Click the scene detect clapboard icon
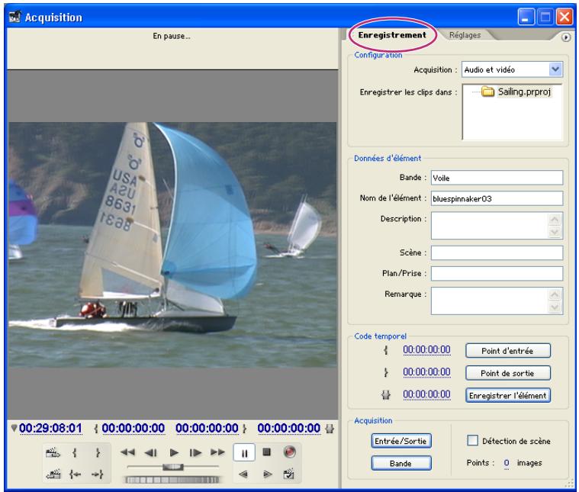This screenshot has height=492, width=579. coord(289,474)
